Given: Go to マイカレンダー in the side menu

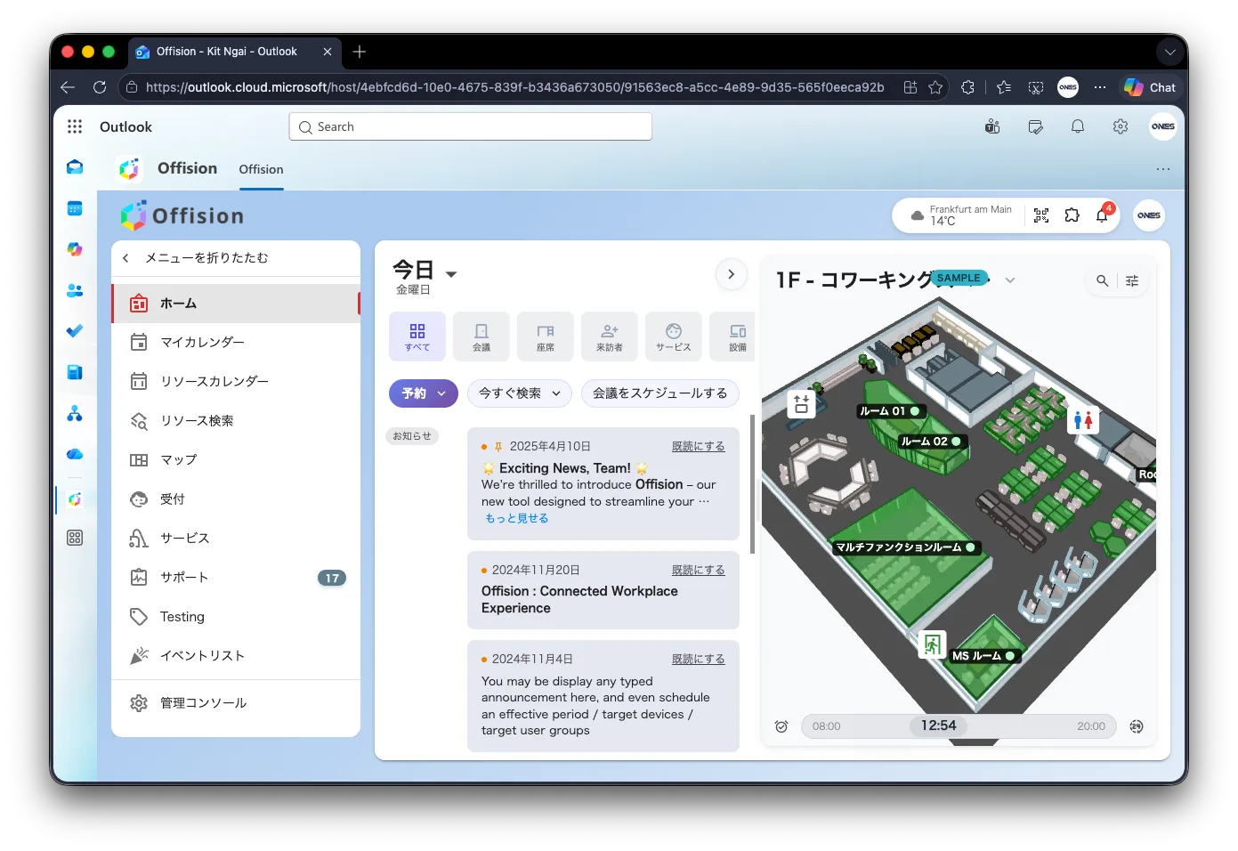Looking at the screenshot, I should pyautogui.click(x=236, y=343).
